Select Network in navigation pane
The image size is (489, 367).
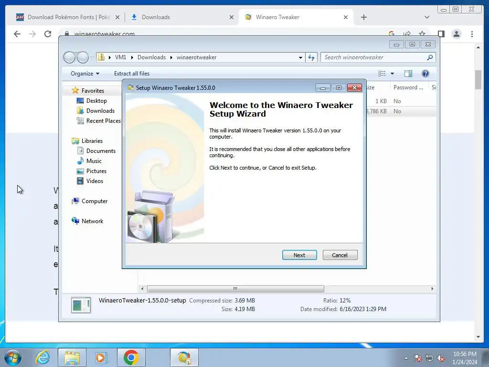(92, 221)
